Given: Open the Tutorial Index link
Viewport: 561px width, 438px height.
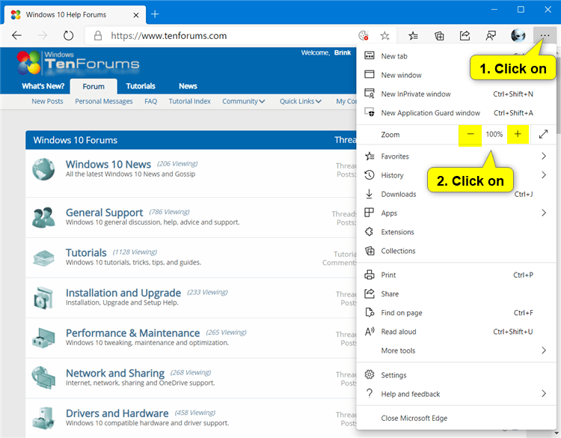Looking at the screenshot, I should point(190,101).
